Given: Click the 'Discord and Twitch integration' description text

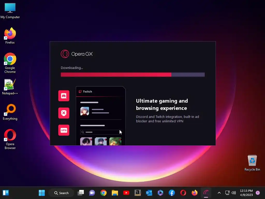Looking at the screenshot, I should 167,119.
